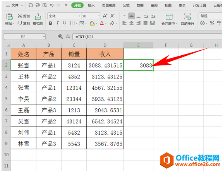Click the fx insert function icon
223x171 pixels.
68,37
